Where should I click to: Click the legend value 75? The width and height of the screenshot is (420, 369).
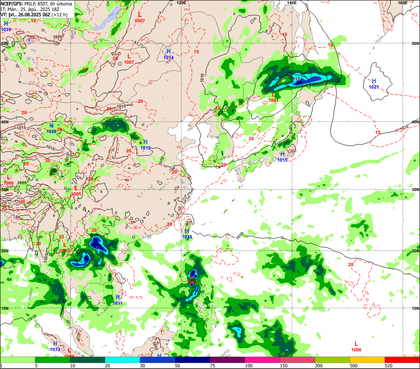213,366
